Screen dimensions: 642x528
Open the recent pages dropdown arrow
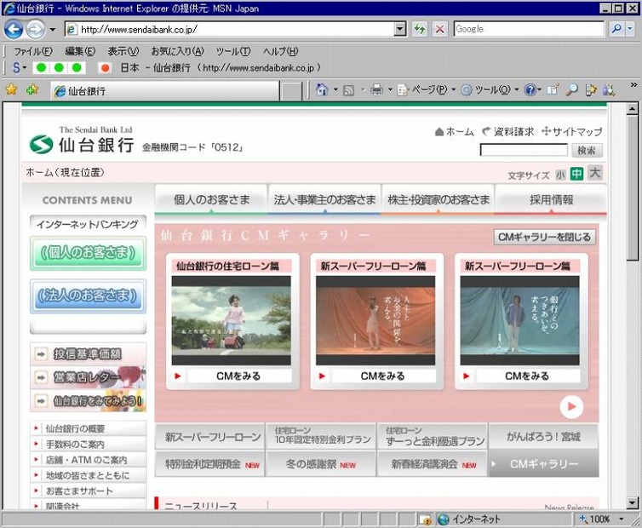click(x=53, y=30)
